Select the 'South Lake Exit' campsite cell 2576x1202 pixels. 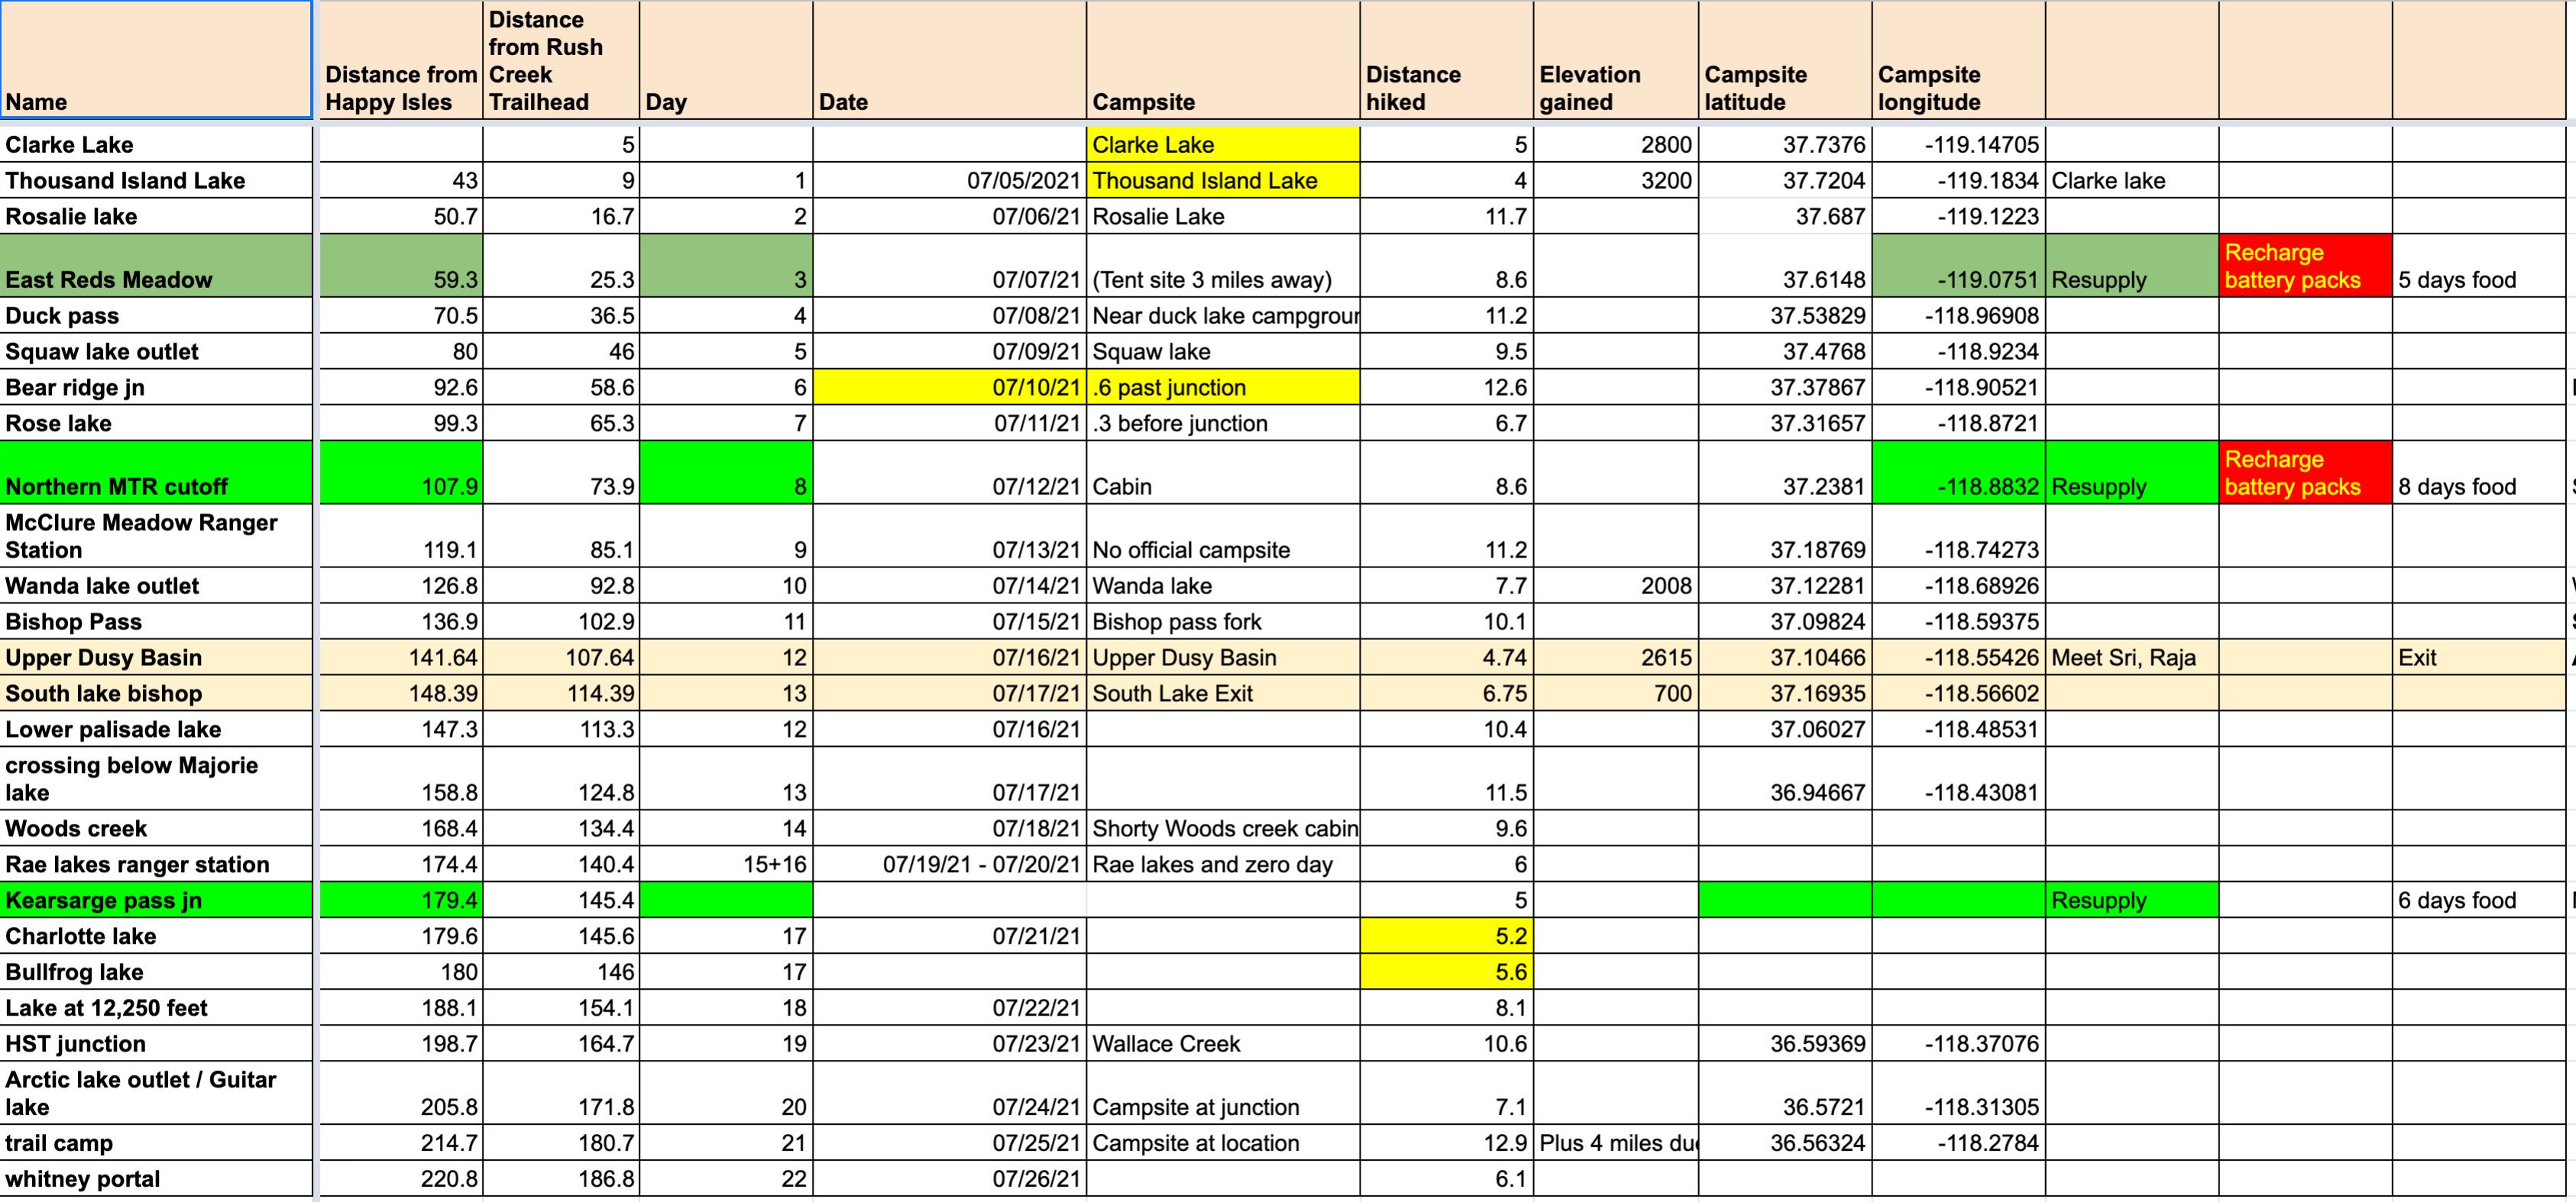pyautogui.click(x=1223, y=693)
